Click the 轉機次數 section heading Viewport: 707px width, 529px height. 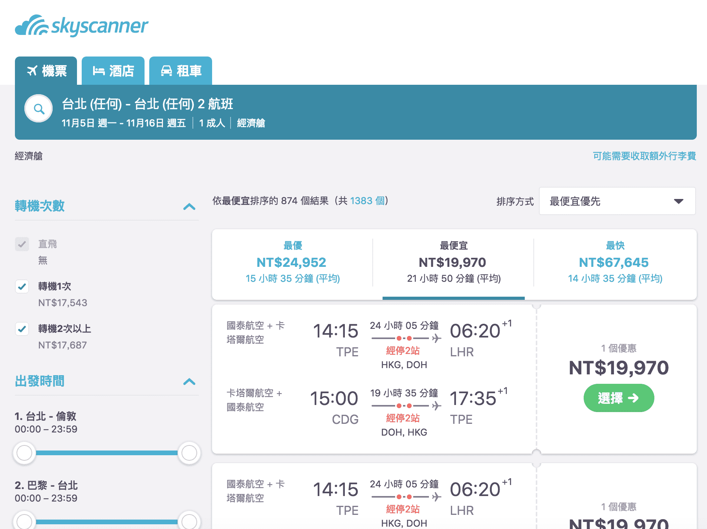40,206
